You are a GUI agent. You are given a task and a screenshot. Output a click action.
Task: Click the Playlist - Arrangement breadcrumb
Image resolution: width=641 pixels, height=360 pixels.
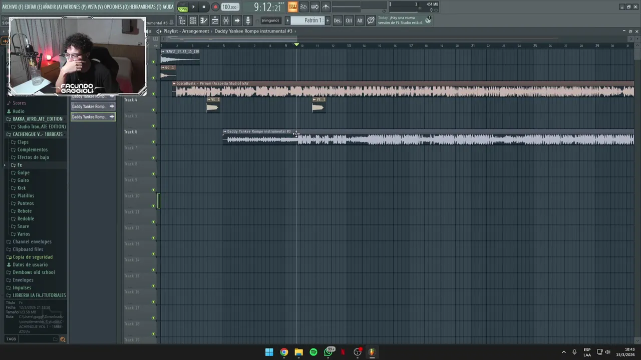tap(186, 31)
